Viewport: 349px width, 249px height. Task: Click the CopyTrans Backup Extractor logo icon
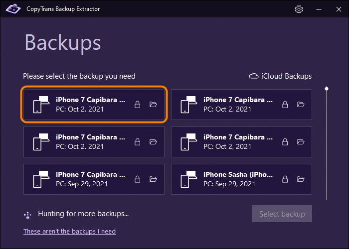click(x=13, y=9)
